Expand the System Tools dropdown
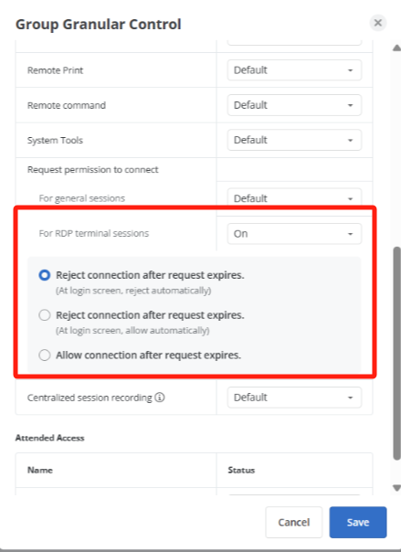This screenshot has width=401, height=552. [x=294, y=140]
